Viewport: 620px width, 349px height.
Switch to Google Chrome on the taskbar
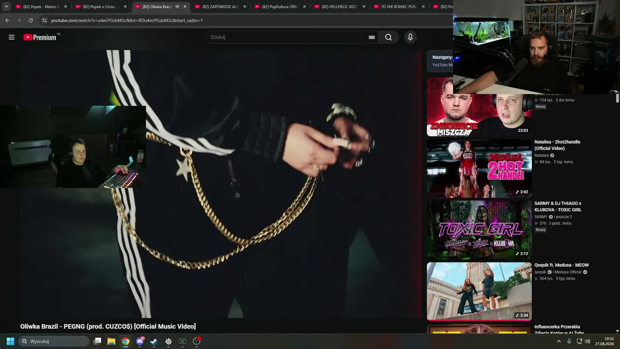125,341
